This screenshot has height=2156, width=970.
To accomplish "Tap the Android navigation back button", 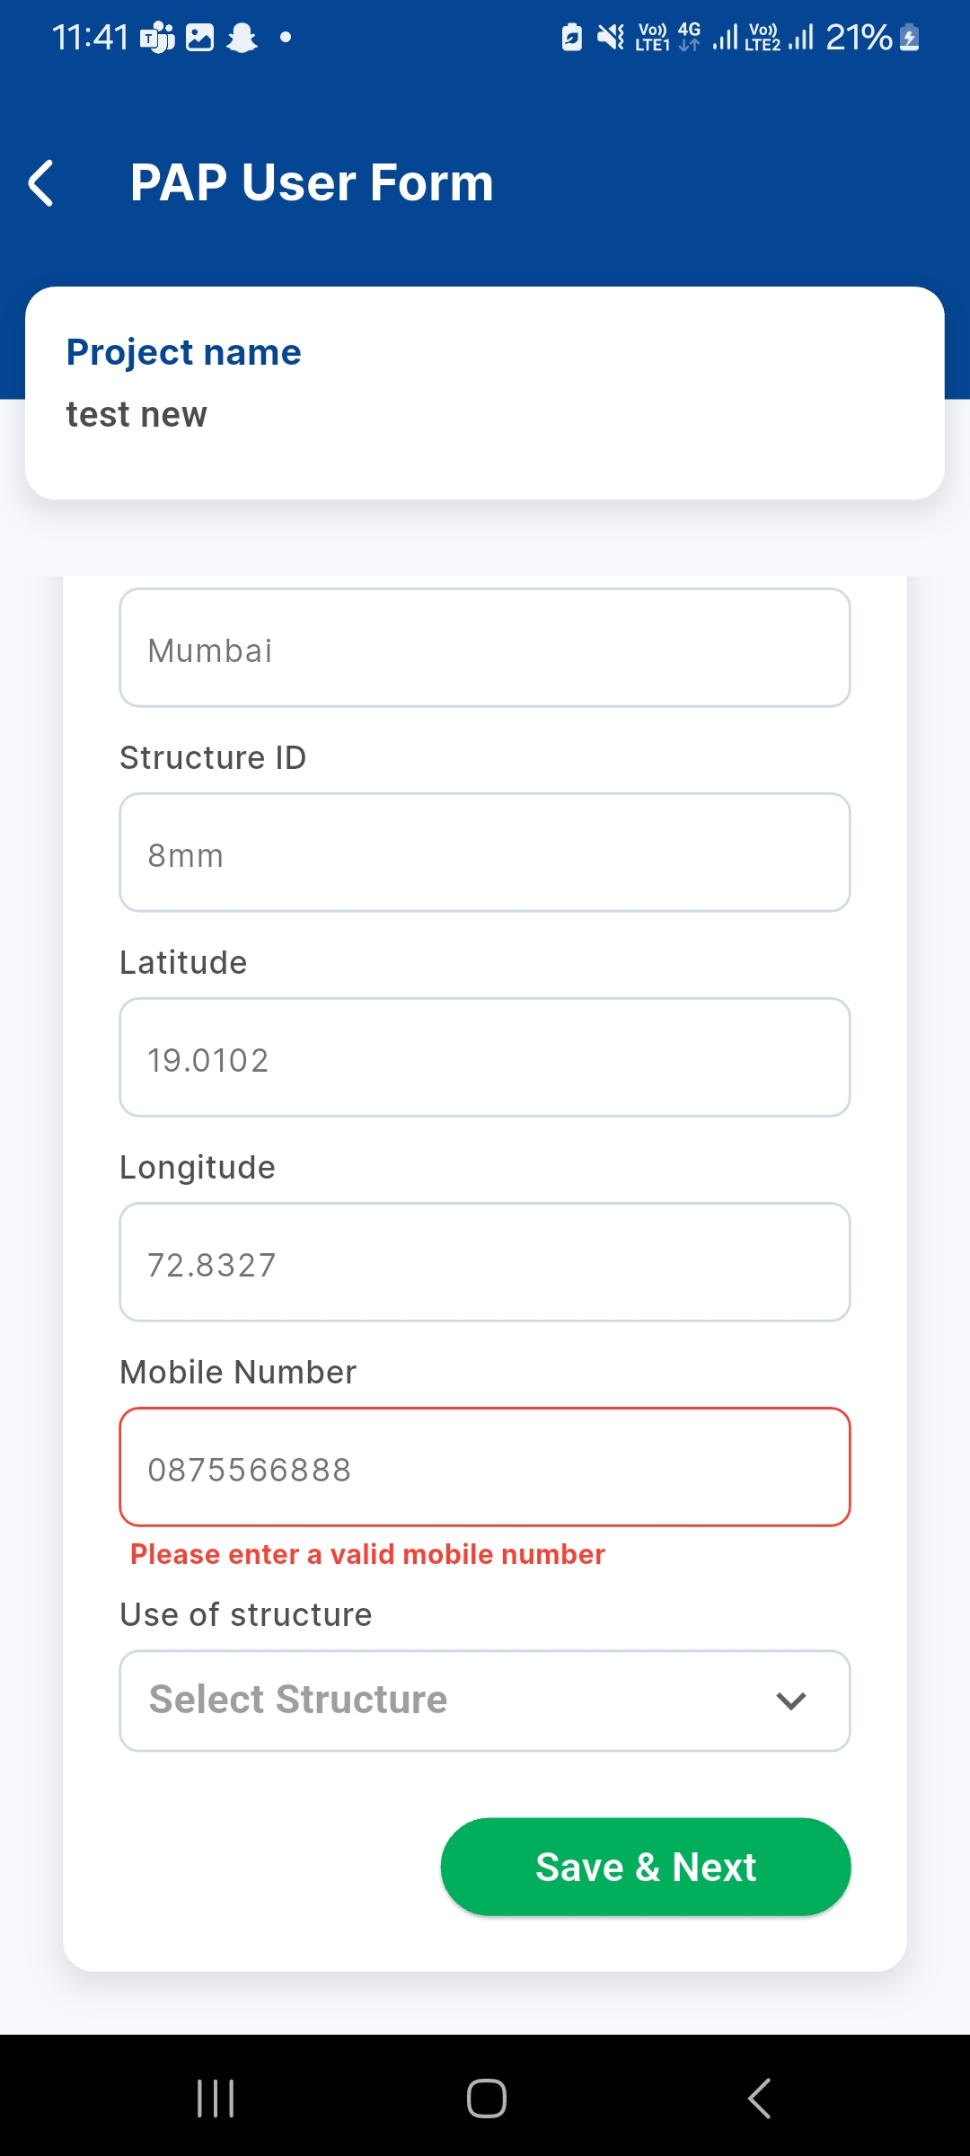I will pos(759,2099).
